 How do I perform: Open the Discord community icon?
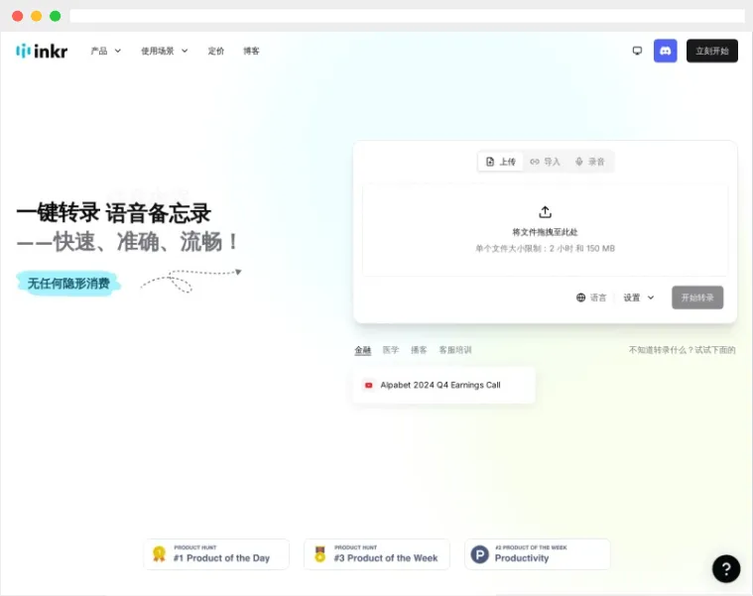pyautogui.click(x=665, y=51)
